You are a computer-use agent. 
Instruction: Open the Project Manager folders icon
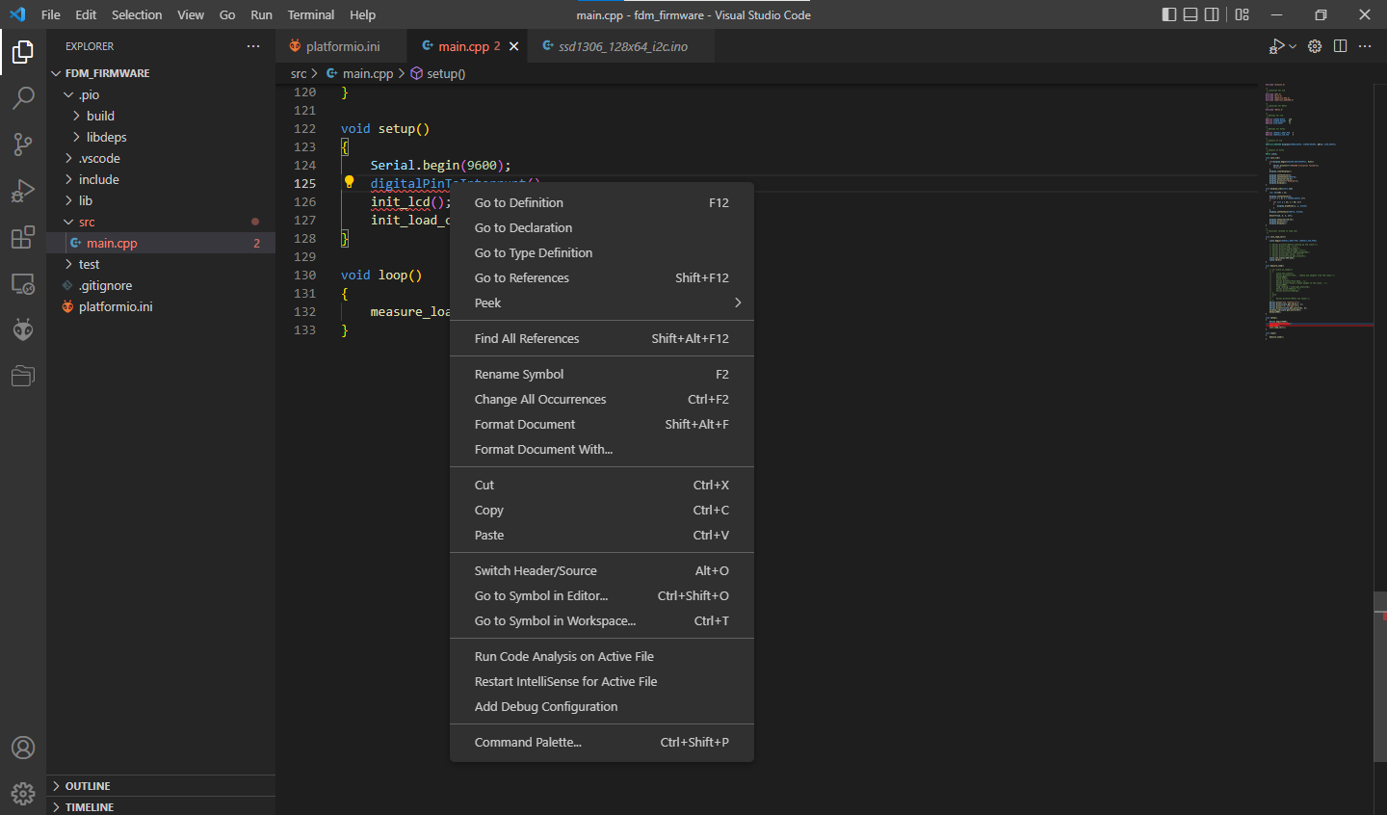click(23, 376)
